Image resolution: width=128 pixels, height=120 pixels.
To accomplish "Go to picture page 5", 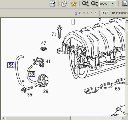I will 92,13.
